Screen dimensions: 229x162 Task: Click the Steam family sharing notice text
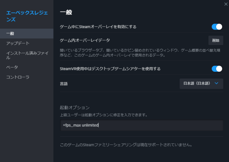pos(126,145)
